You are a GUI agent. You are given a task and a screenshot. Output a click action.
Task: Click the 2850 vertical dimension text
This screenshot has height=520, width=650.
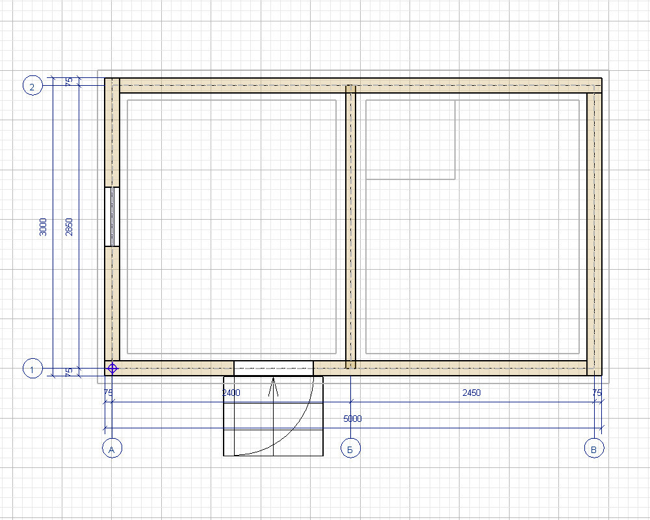click(70, 226)
